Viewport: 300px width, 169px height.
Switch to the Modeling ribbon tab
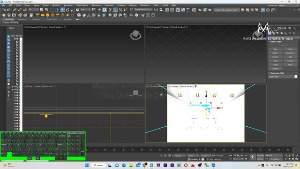(9, 19)
